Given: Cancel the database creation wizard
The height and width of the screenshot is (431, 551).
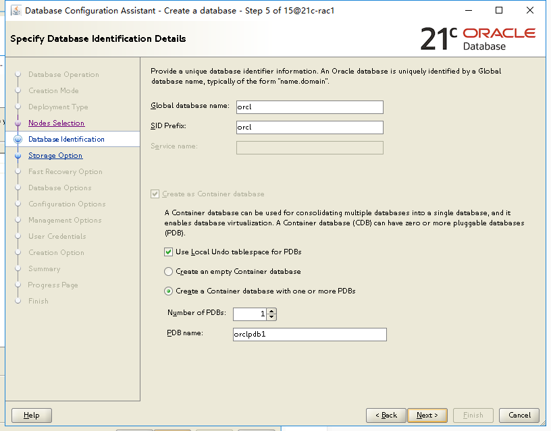Looking at the screenshot, I should tap(519, 415).
